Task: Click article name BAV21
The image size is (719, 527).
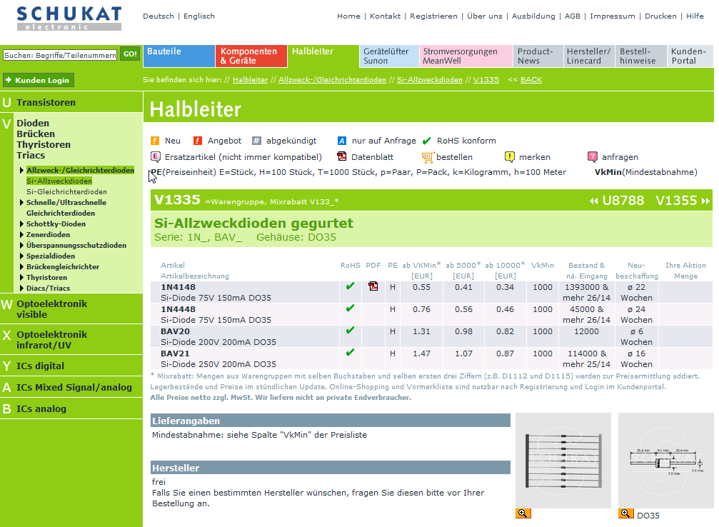Action: pos(175,353)
